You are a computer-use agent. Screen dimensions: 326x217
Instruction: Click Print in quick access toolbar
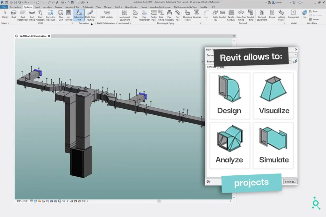(38, 2)
